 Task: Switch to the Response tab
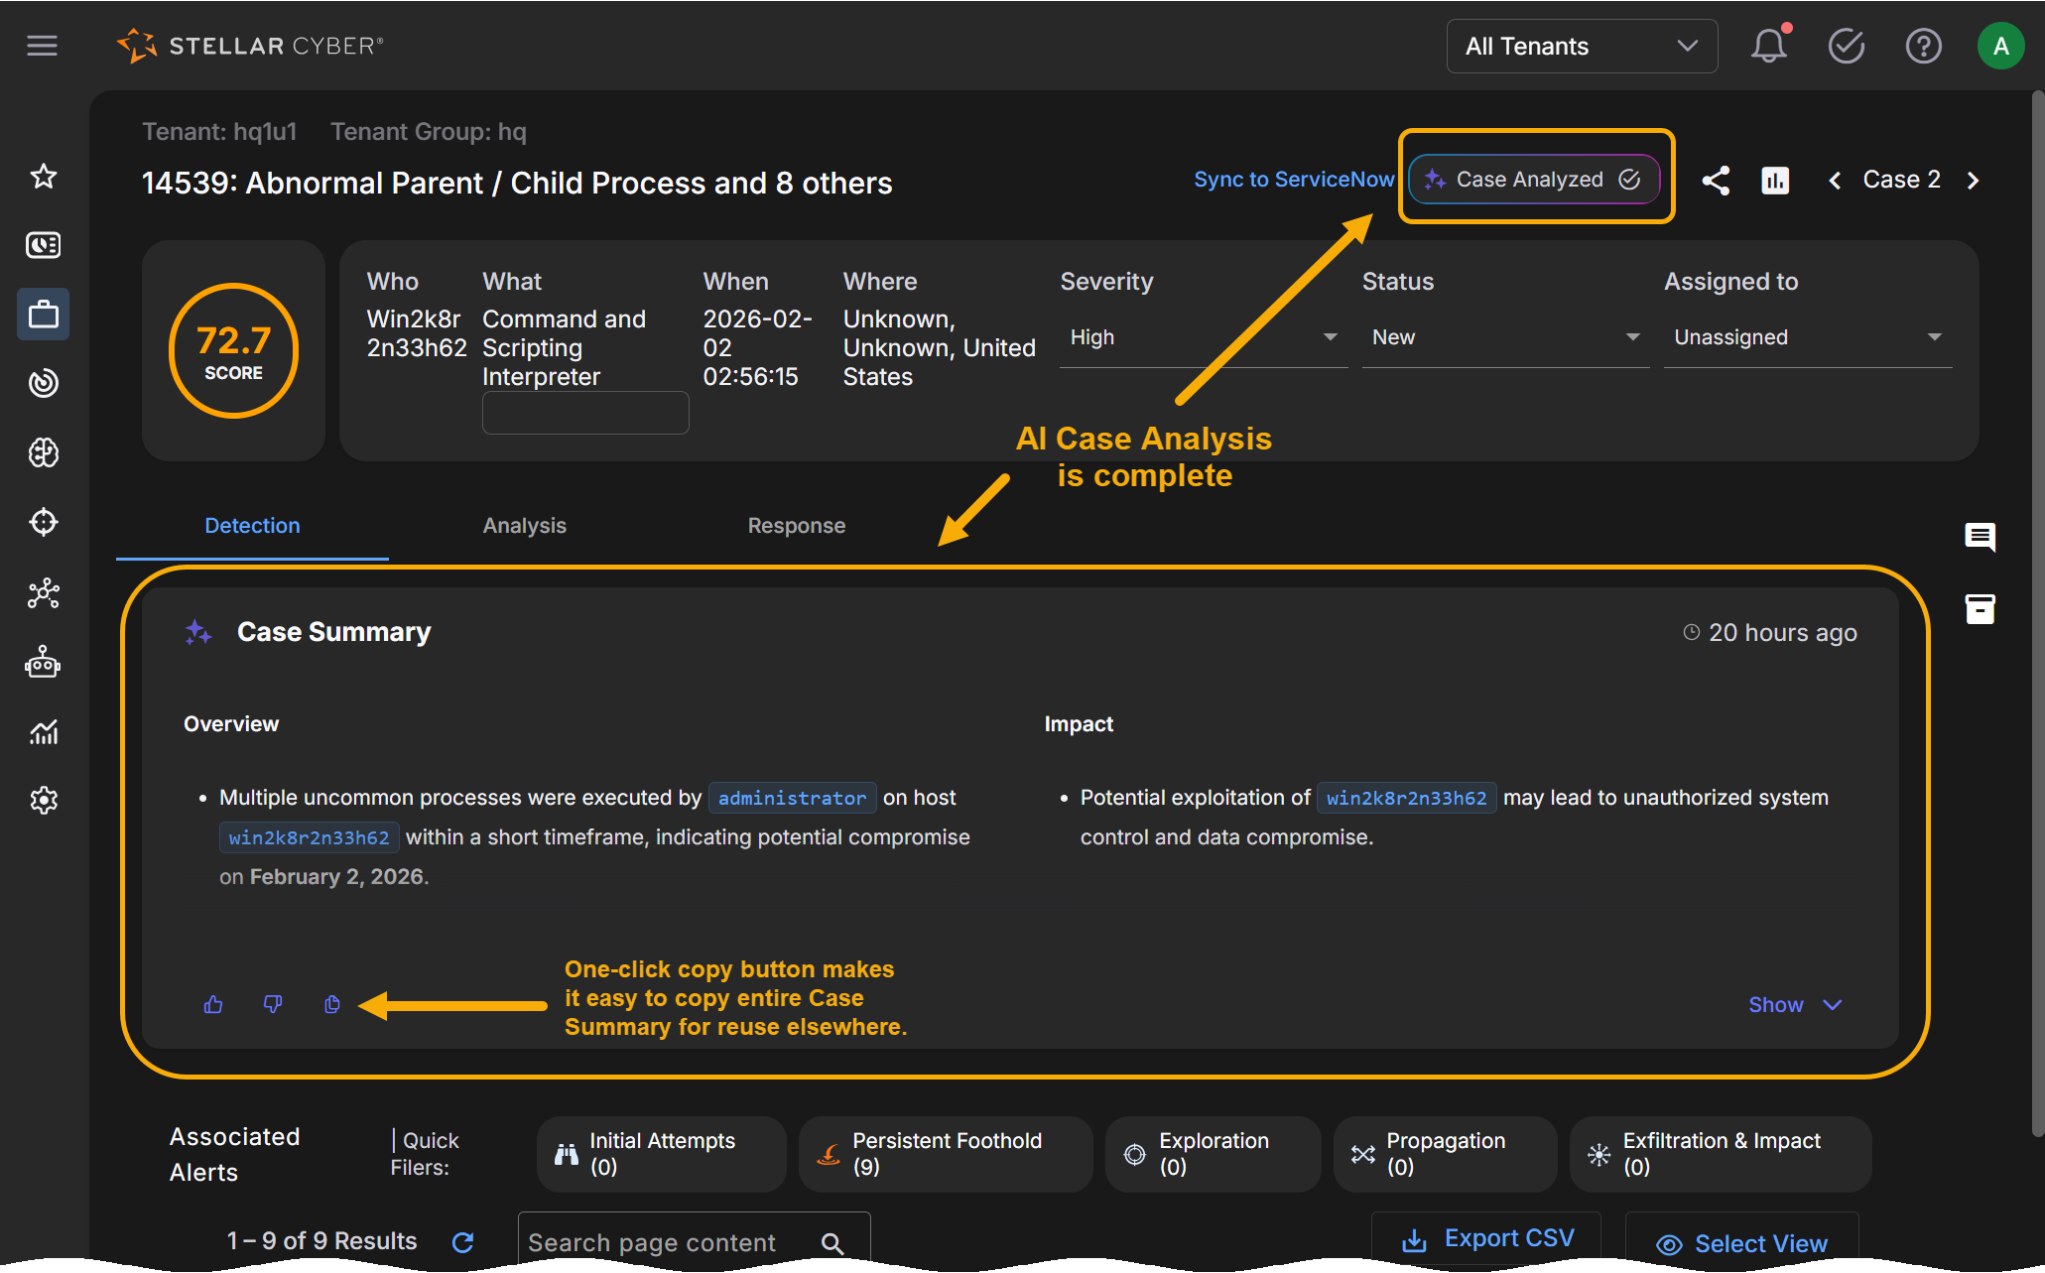(796, 526)
